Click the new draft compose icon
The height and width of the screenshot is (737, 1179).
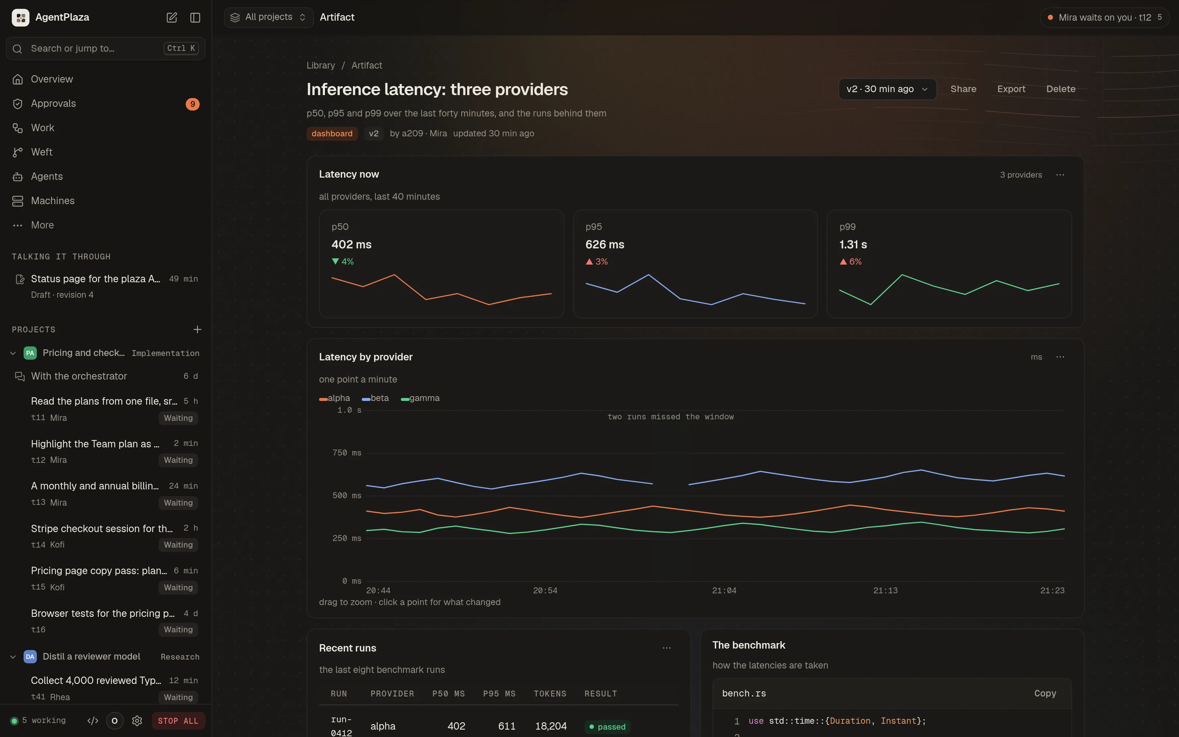[171, 18]
